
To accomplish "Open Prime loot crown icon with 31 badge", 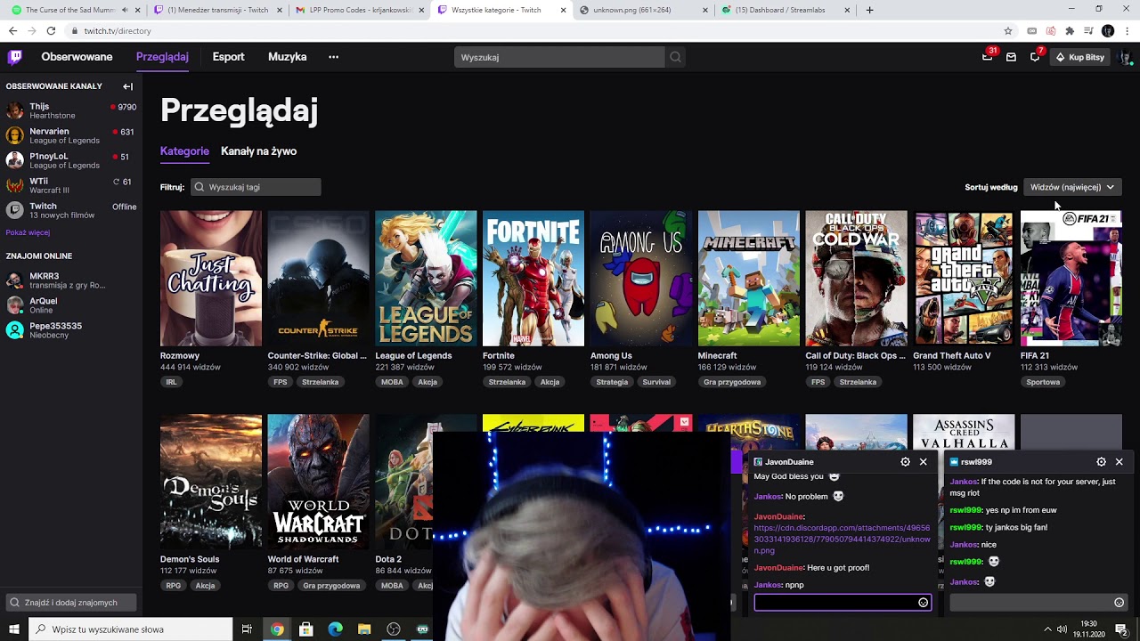I will pos(987,57).
